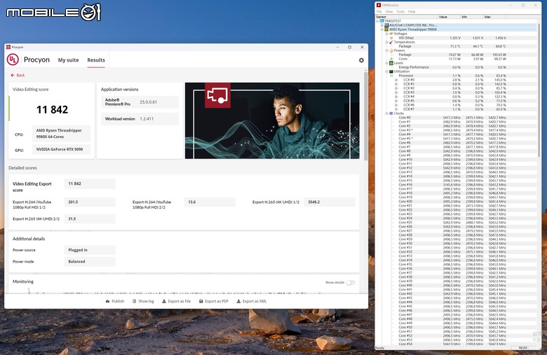The width and height of the screenshot is (547, 355).
Task: Expand the ASUSTeK COMPUTER INC. node
Action: coord(382,25)
